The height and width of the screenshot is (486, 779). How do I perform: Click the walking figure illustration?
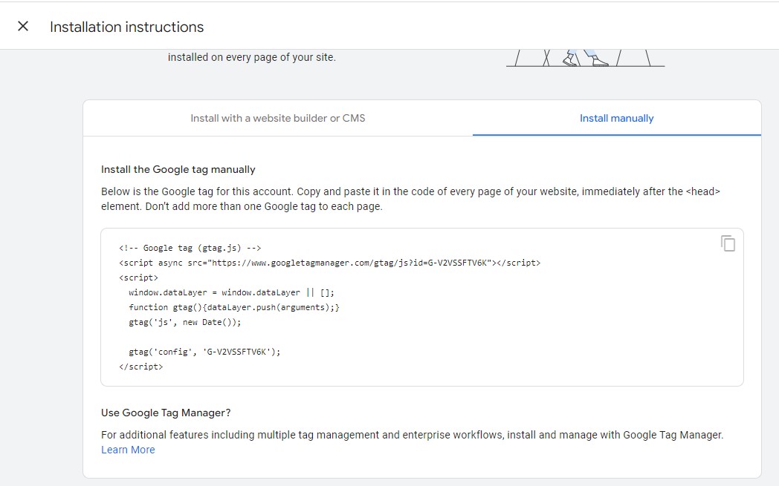pos(585,58)
